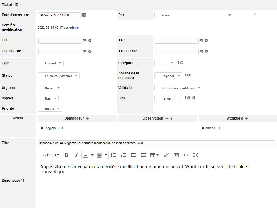The width and height of the screenshot is (277, 208).
Task: Add a Demandeur actor
Action: 87,118
